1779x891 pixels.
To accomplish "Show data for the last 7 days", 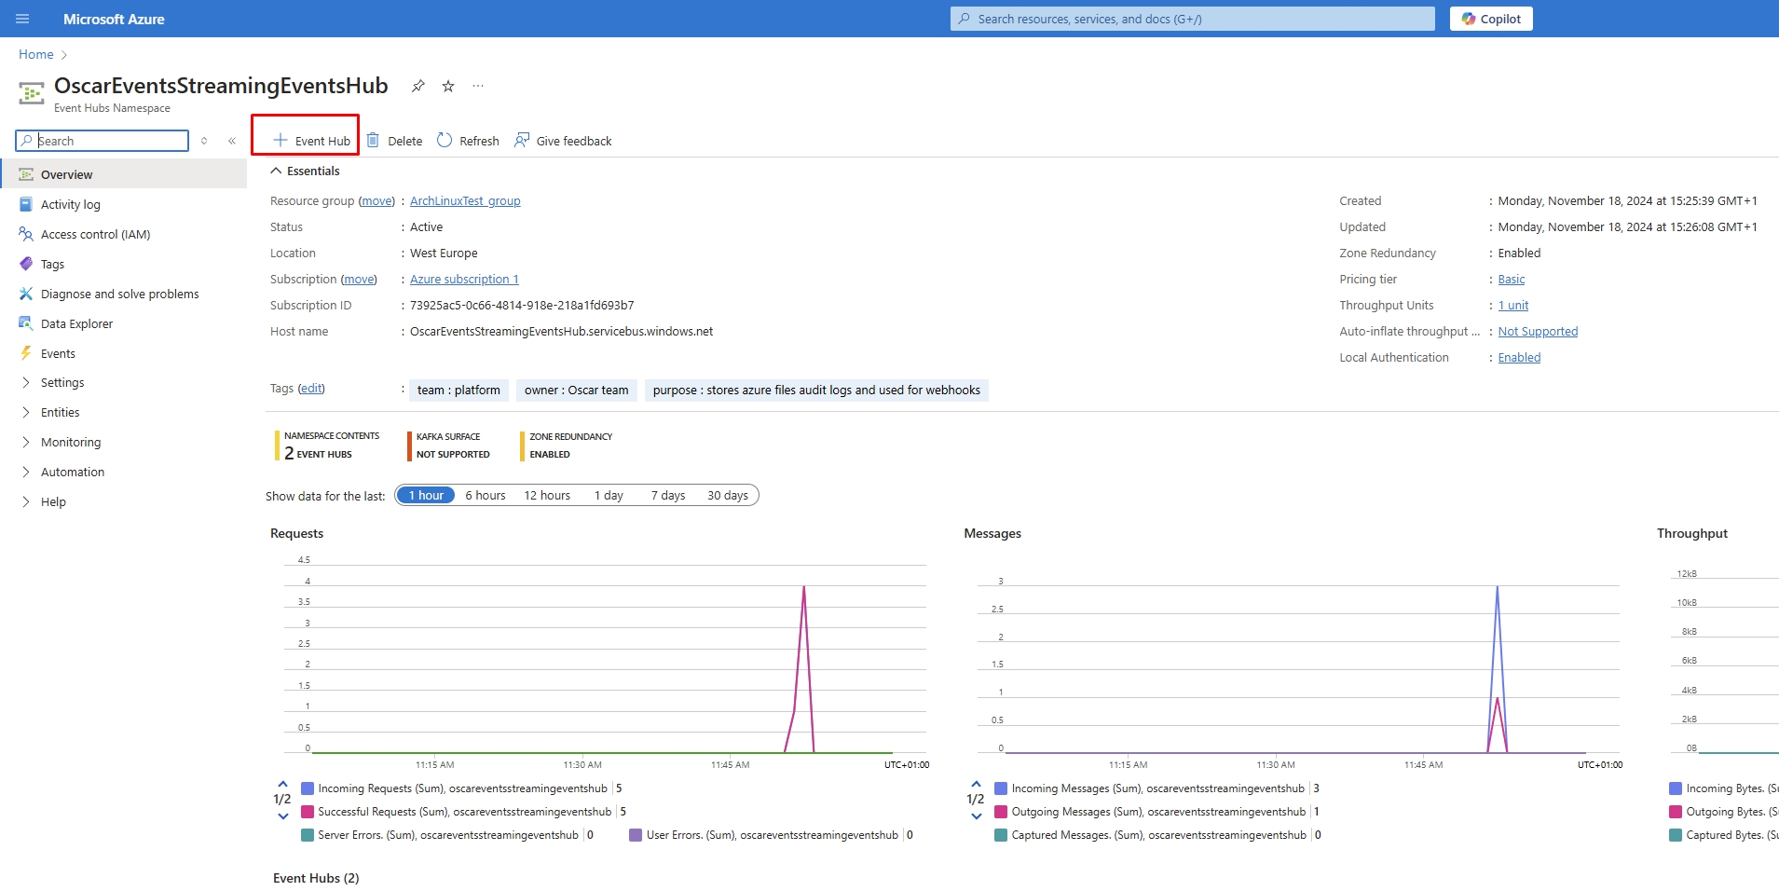I will [x=668, y=495].
